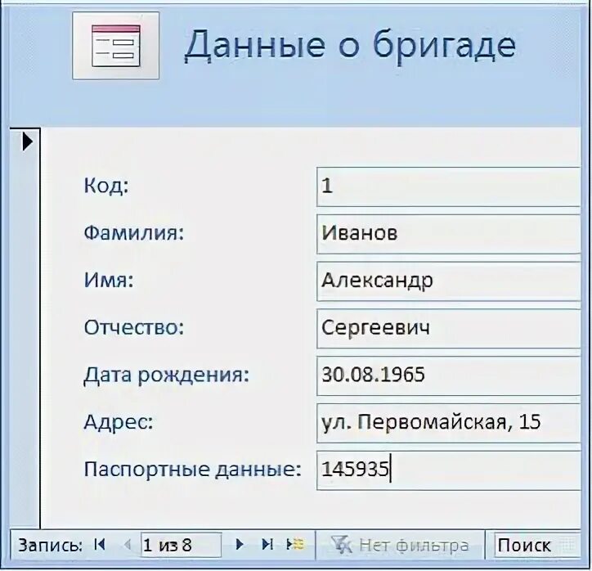Viewport: 592px width, 571px height.
Task: Click the Имя field with Александр
Action: click(448, 281)
